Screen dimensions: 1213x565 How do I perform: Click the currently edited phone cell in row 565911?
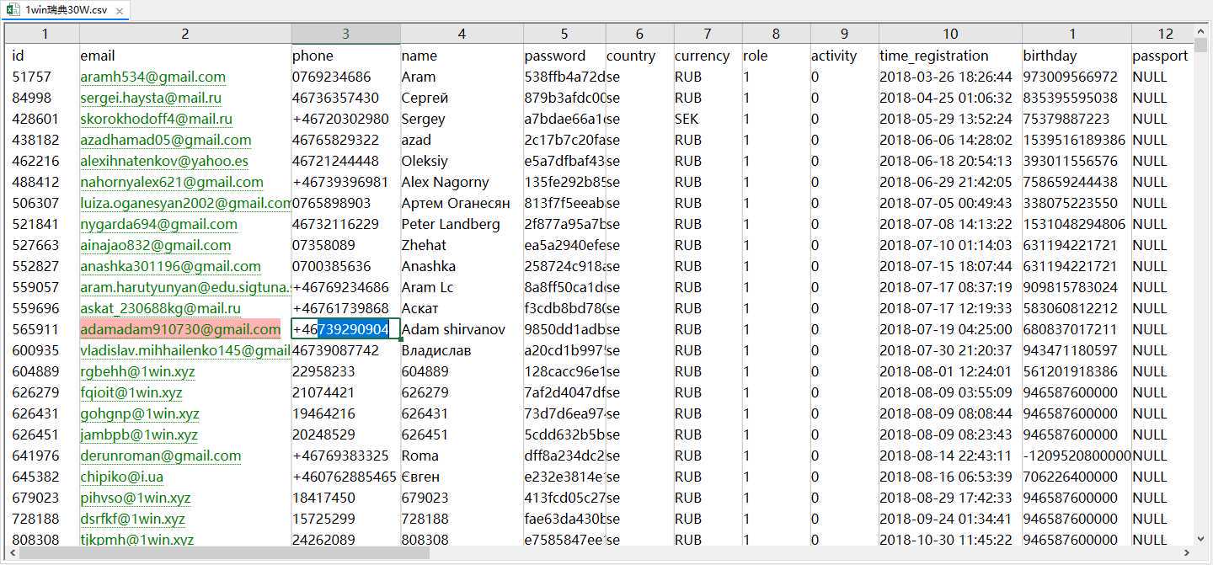(345, 329)
